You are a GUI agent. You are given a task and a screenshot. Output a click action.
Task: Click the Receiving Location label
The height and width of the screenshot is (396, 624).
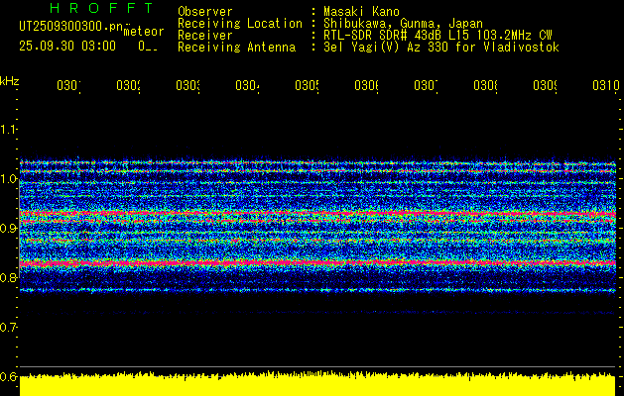tap(240, 24)
